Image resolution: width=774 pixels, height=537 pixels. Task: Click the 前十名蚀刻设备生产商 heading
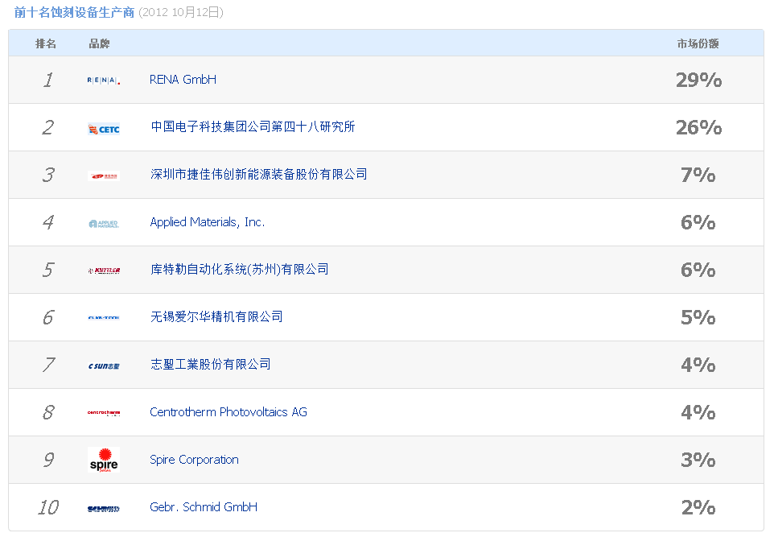pos(74,12)
